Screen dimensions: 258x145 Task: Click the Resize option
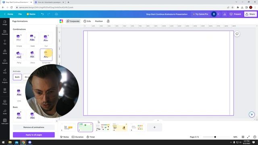[x=31, y=14]
